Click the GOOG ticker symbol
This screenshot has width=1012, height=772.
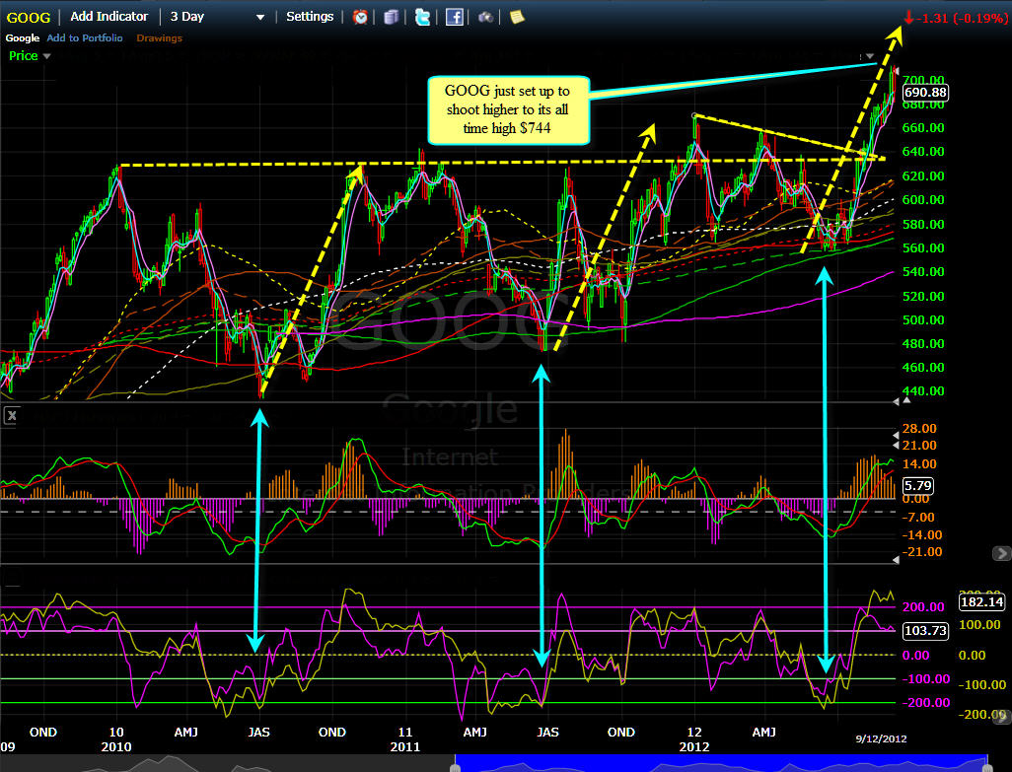pos(29,18)
